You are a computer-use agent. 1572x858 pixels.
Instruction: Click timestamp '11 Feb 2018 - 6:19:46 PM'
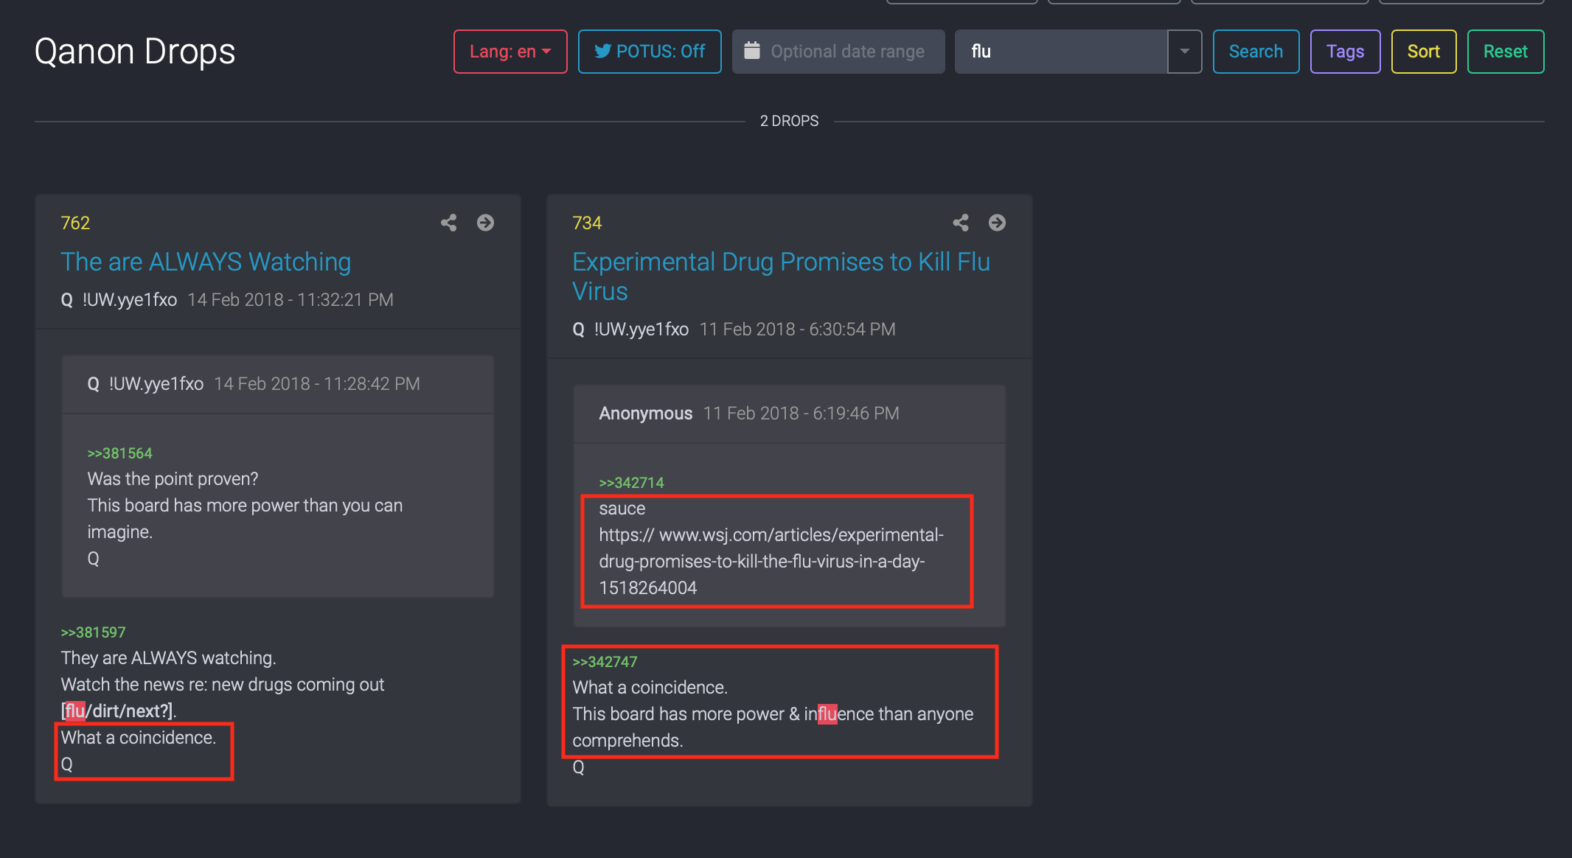[801, 414]
